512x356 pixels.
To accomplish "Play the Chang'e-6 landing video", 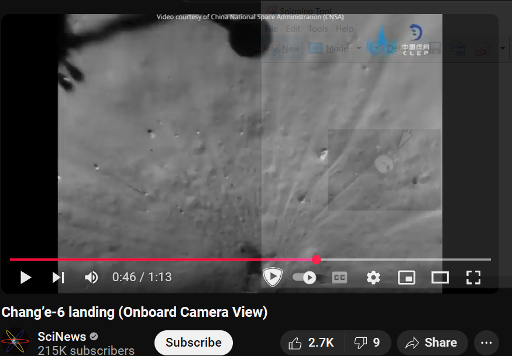I will pos(26,277).
